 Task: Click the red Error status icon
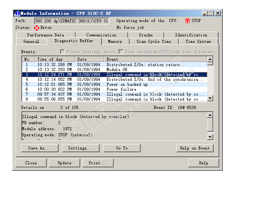pos(36,28)
